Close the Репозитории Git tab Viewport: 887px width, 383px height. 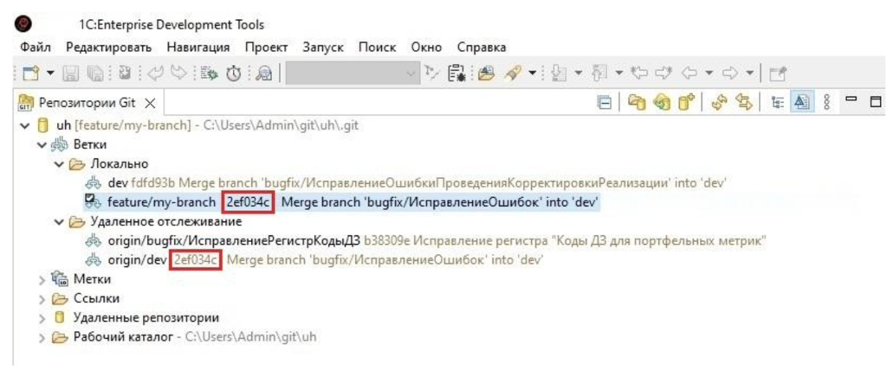(149, 103)
